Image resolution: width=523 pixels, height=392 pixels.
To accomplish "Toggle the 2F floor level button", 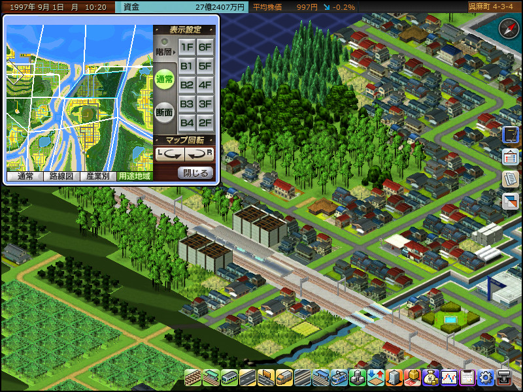I will coord(205,123).
